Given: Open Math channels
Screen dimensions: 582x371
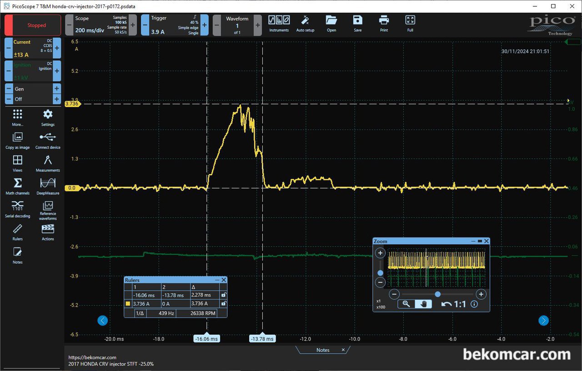Looking at the screenshot, I should click(x=17, y=186).
